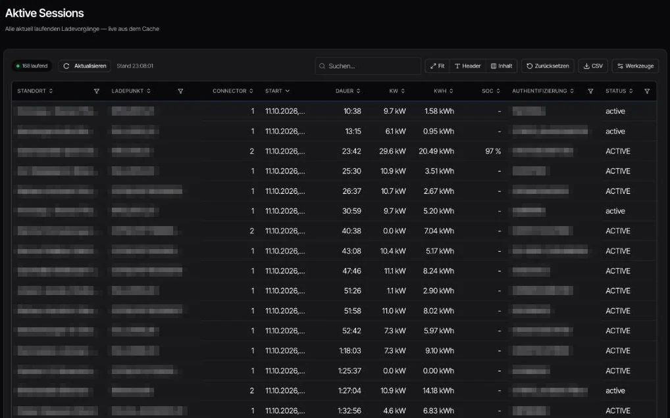Sort the table by Standort
The image size is (670, 418).
35,91
